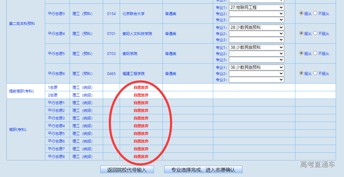Open 专业1 dropdown showing 28:少数民族预科
Screen dimensions: 344x177
pyautogui.click(x=256, y=27)
